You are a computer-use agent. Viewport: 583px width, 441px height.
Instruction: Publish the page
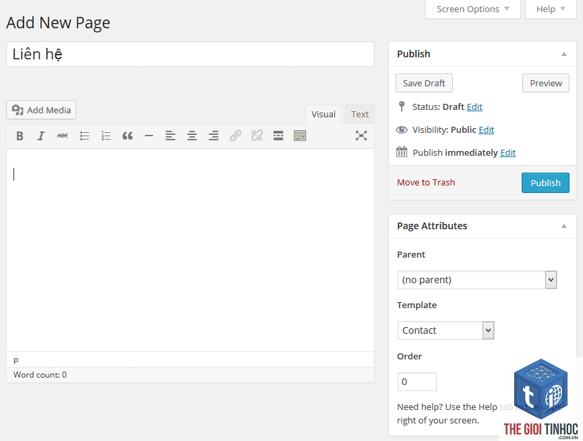pos(545,183)
